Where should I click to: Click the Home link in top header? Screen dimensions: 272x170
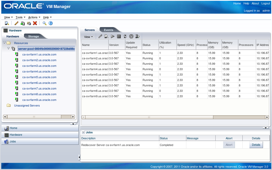point(237,3)
